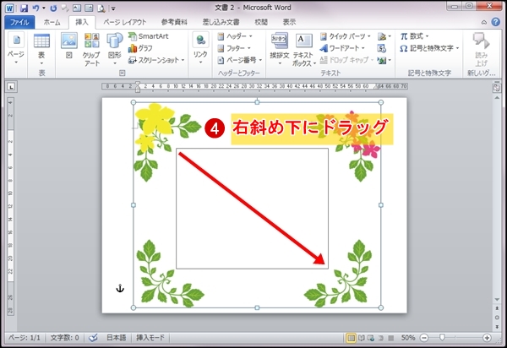
Task: Click the select browse object circle button
Action: 497,318
